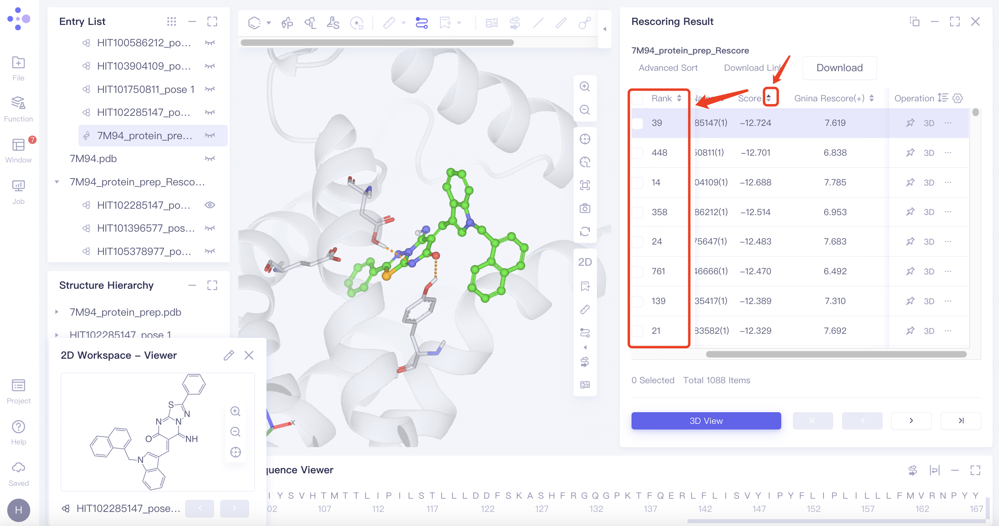This screenshot has width=999, height=526.
Task: Open the Function panel from the sidebar
Action: (x=18, y=108)
